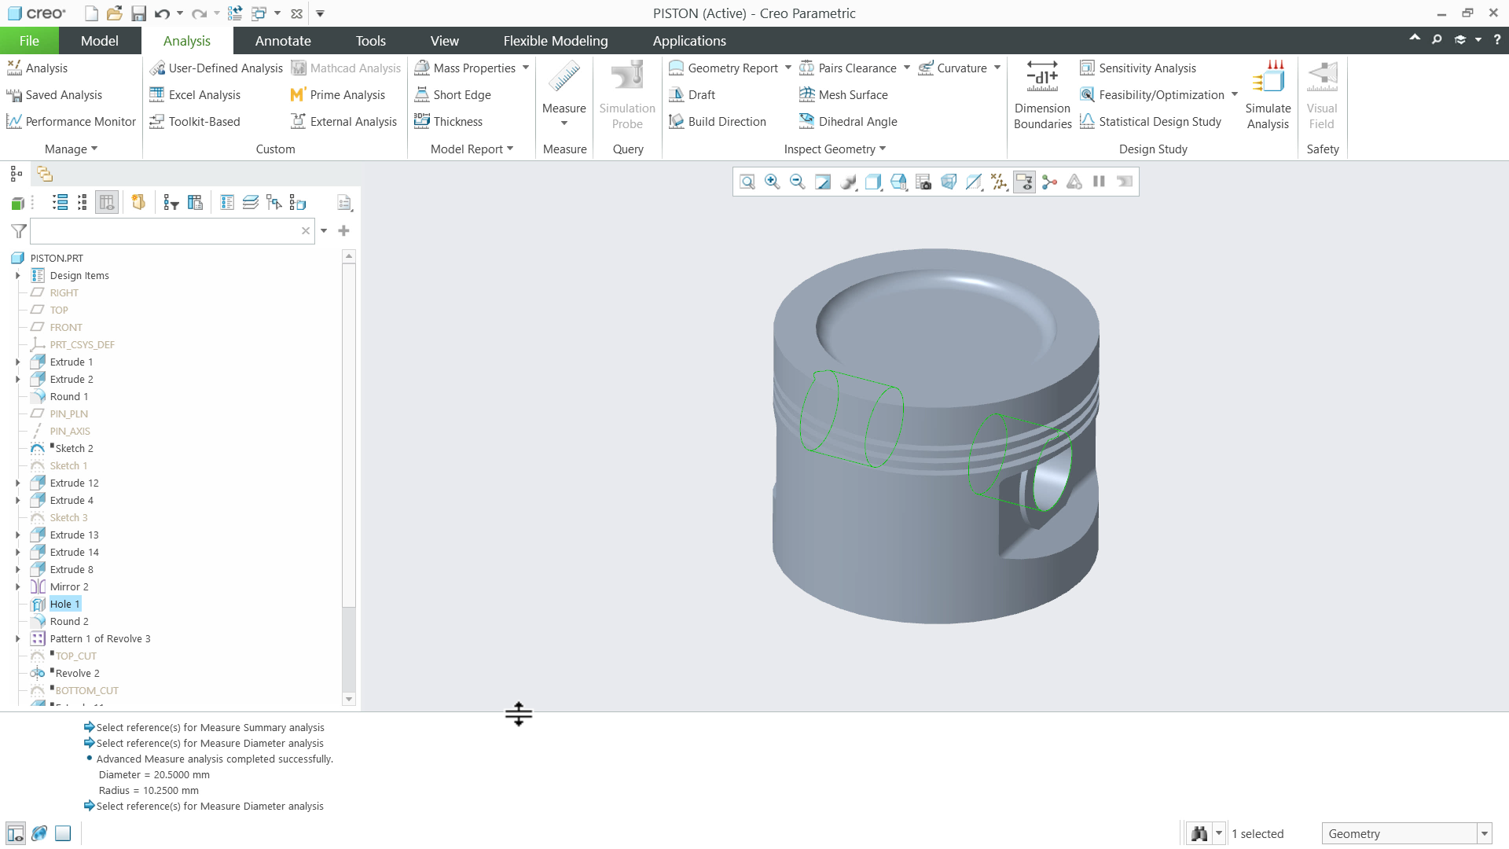The image size is (1509, 849).
Task: Open the Geometry selection filter dropdown
Action: click(x=1484, y=832)
